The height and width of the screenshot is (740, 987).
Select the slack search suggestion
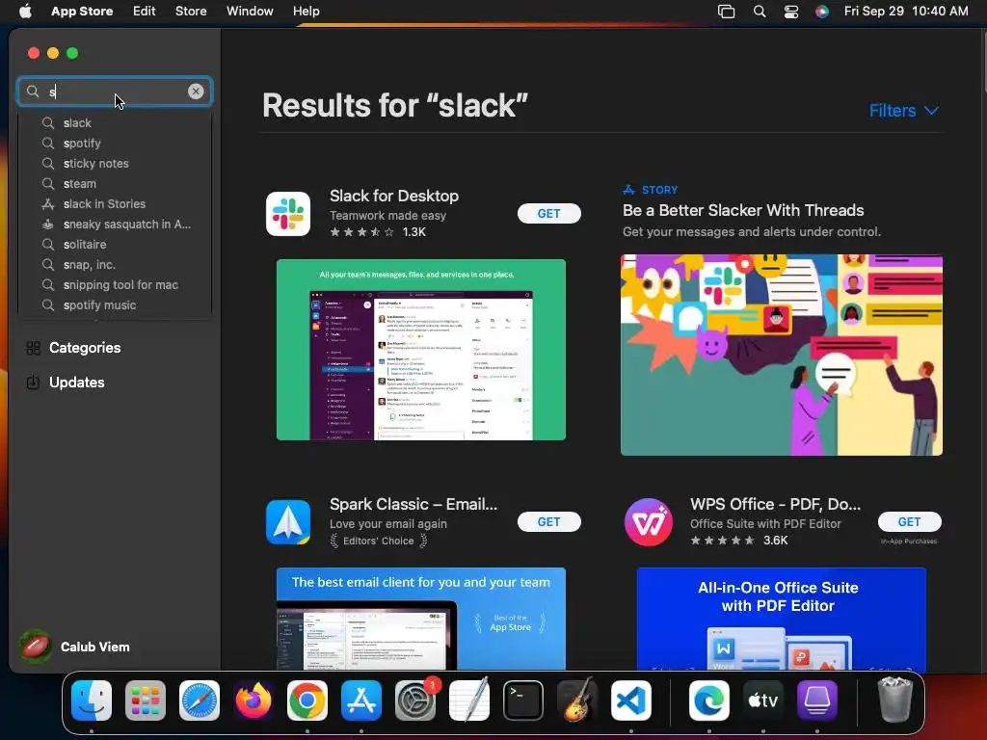pyautogui.click(x=115, y=122)
